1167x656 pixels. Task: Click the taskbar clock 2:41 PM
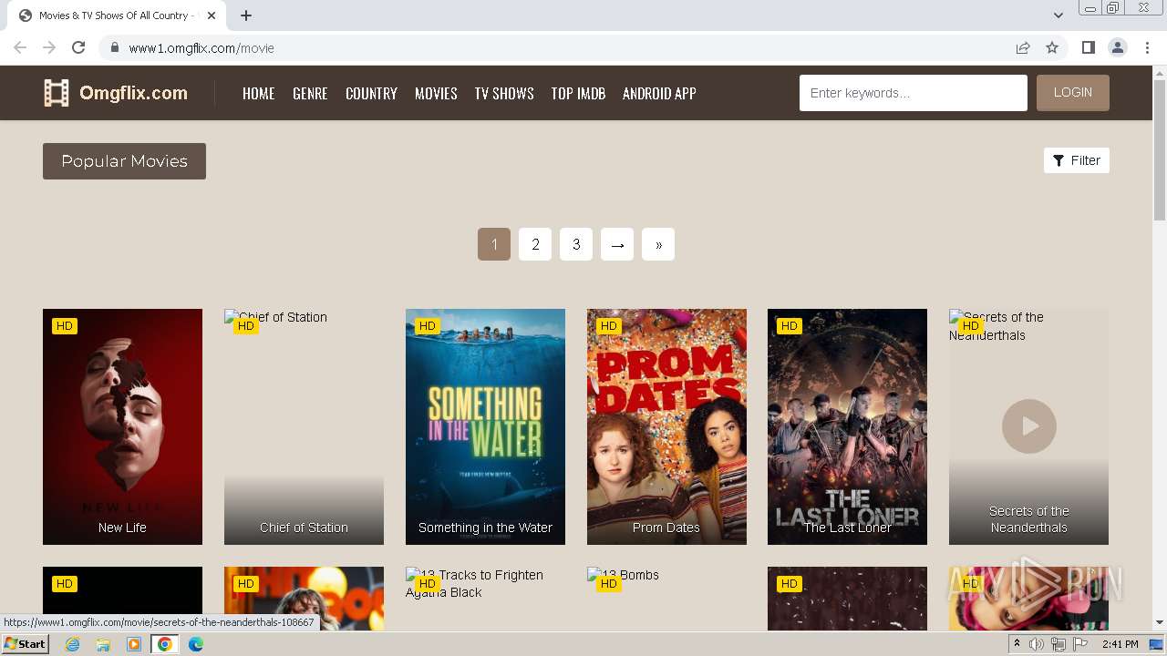tap(1120, 644)
